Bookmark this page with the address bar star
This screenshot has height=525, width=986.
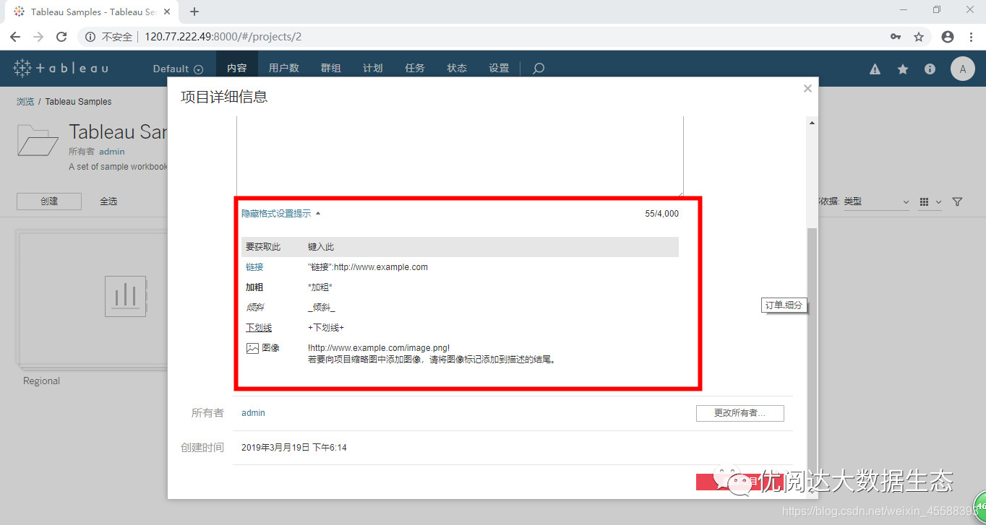click(919, 37)
